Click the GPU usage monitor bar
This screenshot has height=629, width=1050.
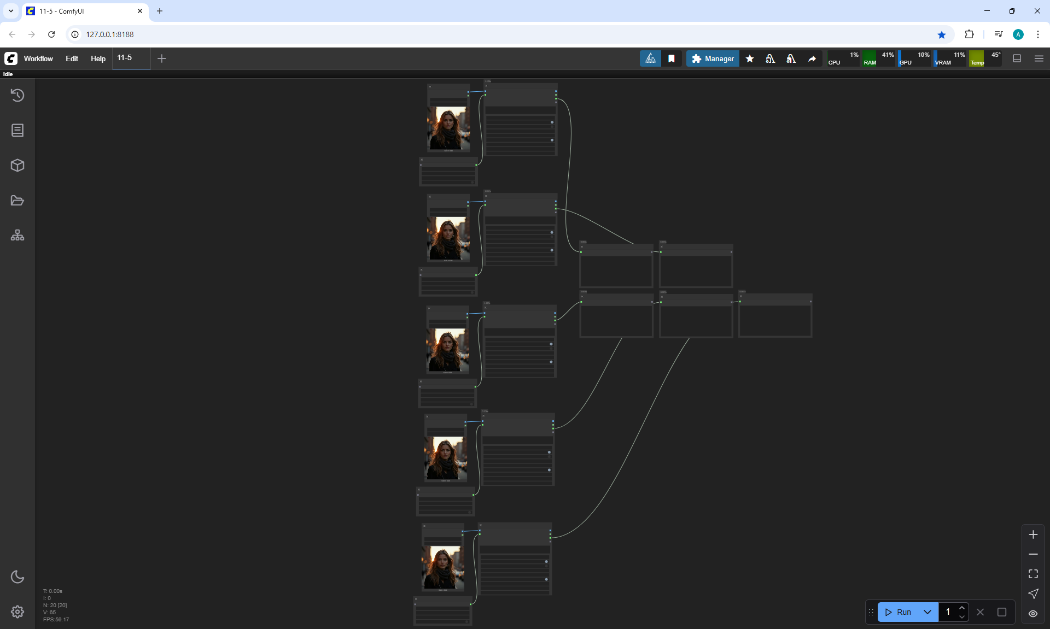tap(914, 58)
